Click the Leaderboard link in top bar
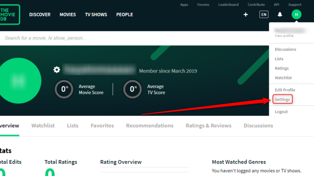314x176 pixels. click(228, 5)
